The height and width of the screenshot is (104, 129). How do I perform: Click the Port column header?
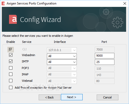tap(104, 42)
